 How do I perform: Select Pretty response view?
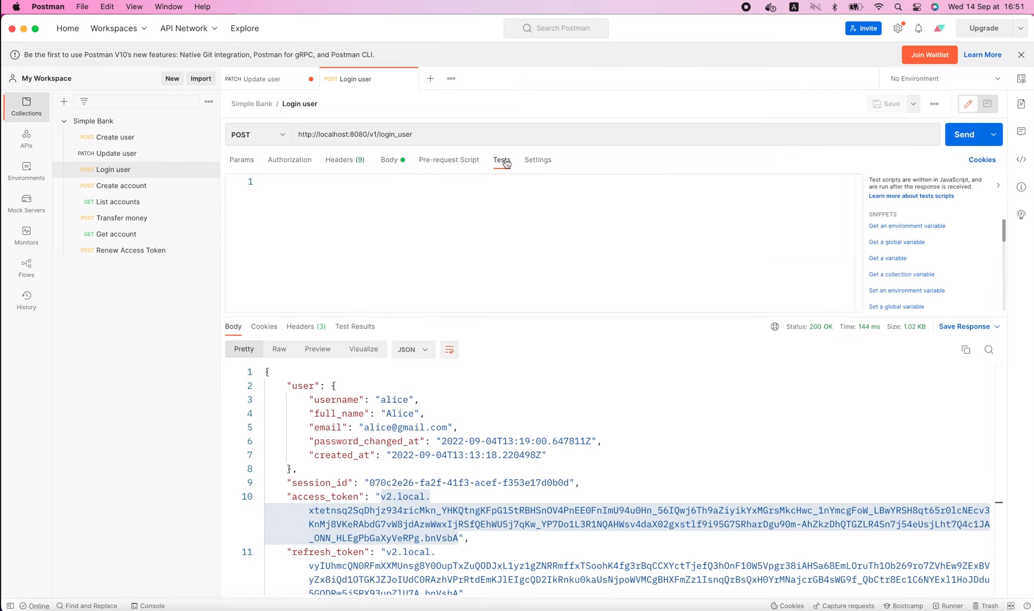(x=244, y=349)
